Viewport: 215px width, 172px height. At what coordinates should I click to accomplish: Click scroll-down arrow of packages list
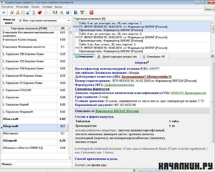[212, 51]
